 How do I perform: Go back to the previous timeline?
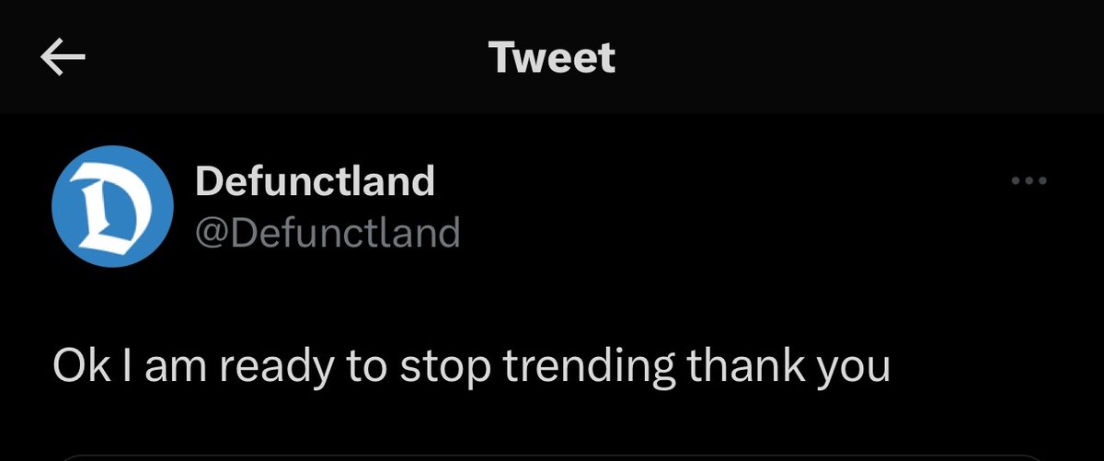(63, 58)
